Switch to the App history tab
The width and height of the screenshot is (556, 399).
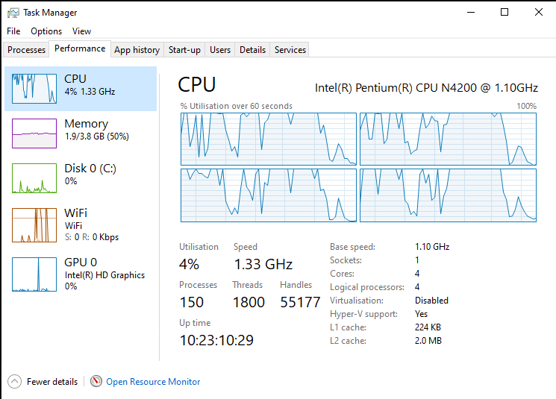(137, 50)
